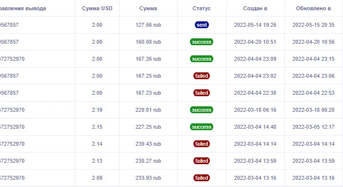Click the failed badge for 167.25 rub
Image resolution: width=343 pixels, height=187 pixels.
pyautogui.click(x=202, y=76)
